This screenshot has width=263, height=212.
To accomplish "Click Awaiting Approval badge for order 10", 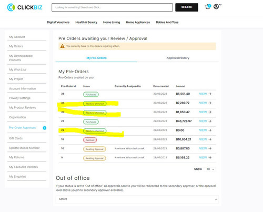I will coord(95,149).
